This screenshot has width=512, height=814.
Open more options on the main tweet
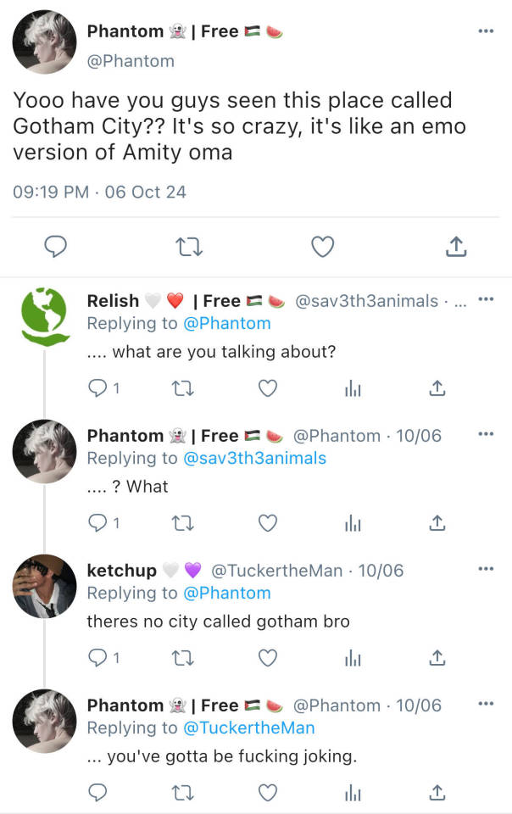coord(485,31)
